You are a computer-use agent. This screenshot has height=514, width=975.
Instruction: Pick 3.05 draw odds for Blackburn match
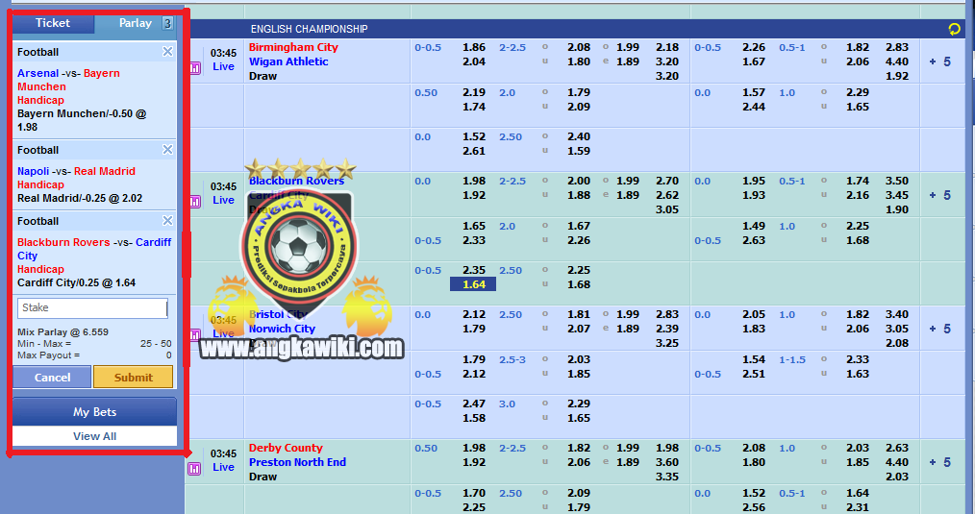(x=667, y=209)
